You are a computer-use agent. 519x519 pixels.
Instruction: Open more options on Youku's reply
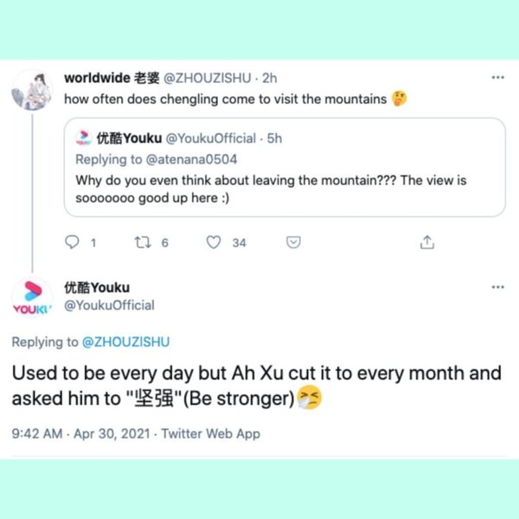click(x=497, y=286)
